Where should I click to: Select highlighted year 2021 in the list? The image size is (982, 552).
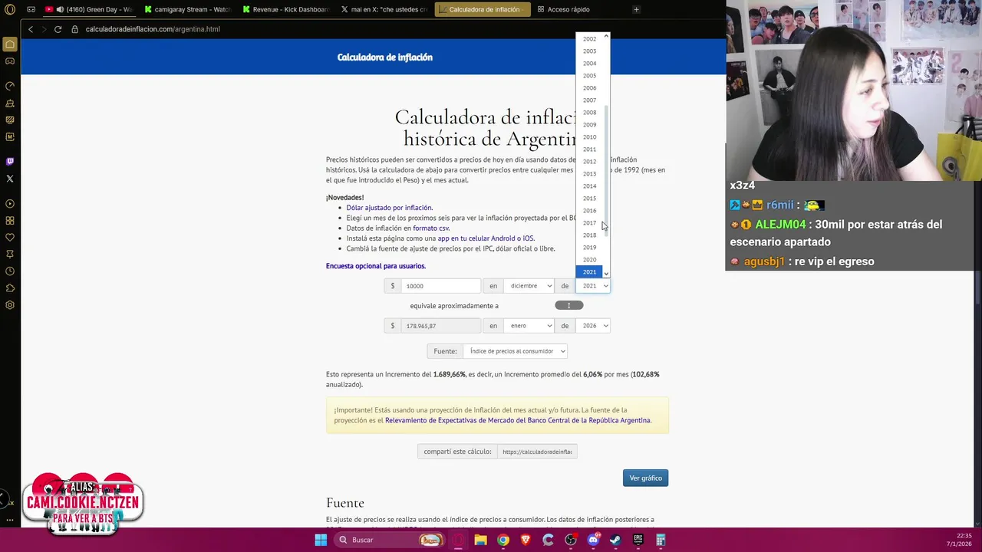(589, 272)
